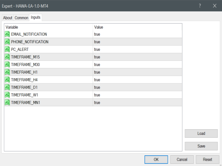Click true value of TIMEFRAME_W1

[x=97, y=95]
